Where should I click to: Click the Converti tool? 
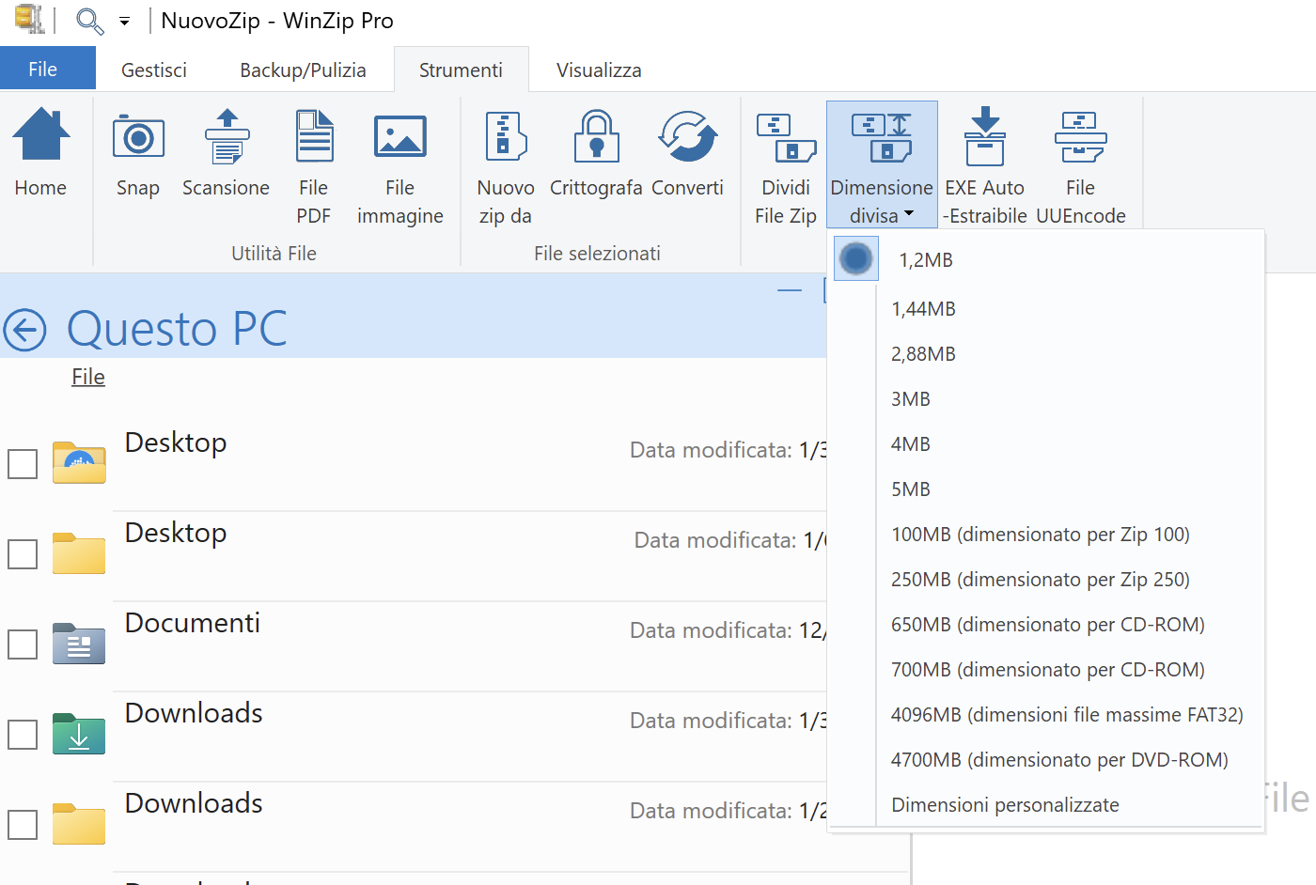coord(687,155)
